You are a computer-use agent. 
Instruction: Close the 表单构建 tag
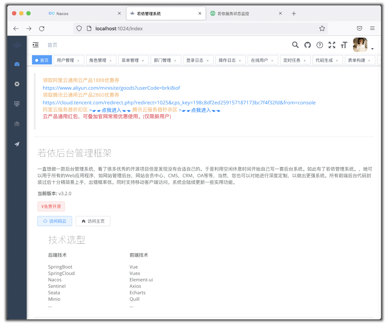click(369, 60)
